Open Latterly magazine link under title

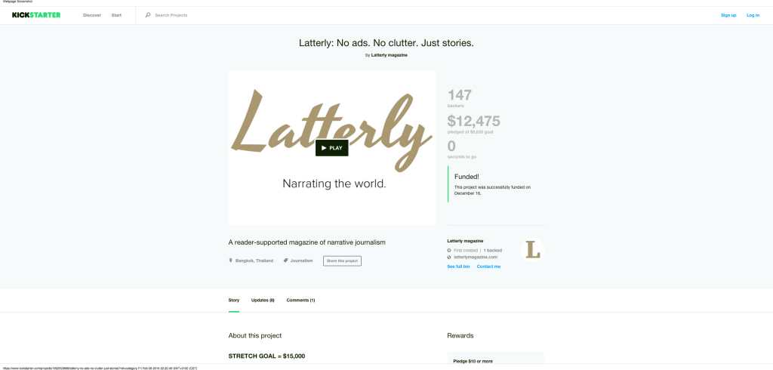[x=390, y=55]
